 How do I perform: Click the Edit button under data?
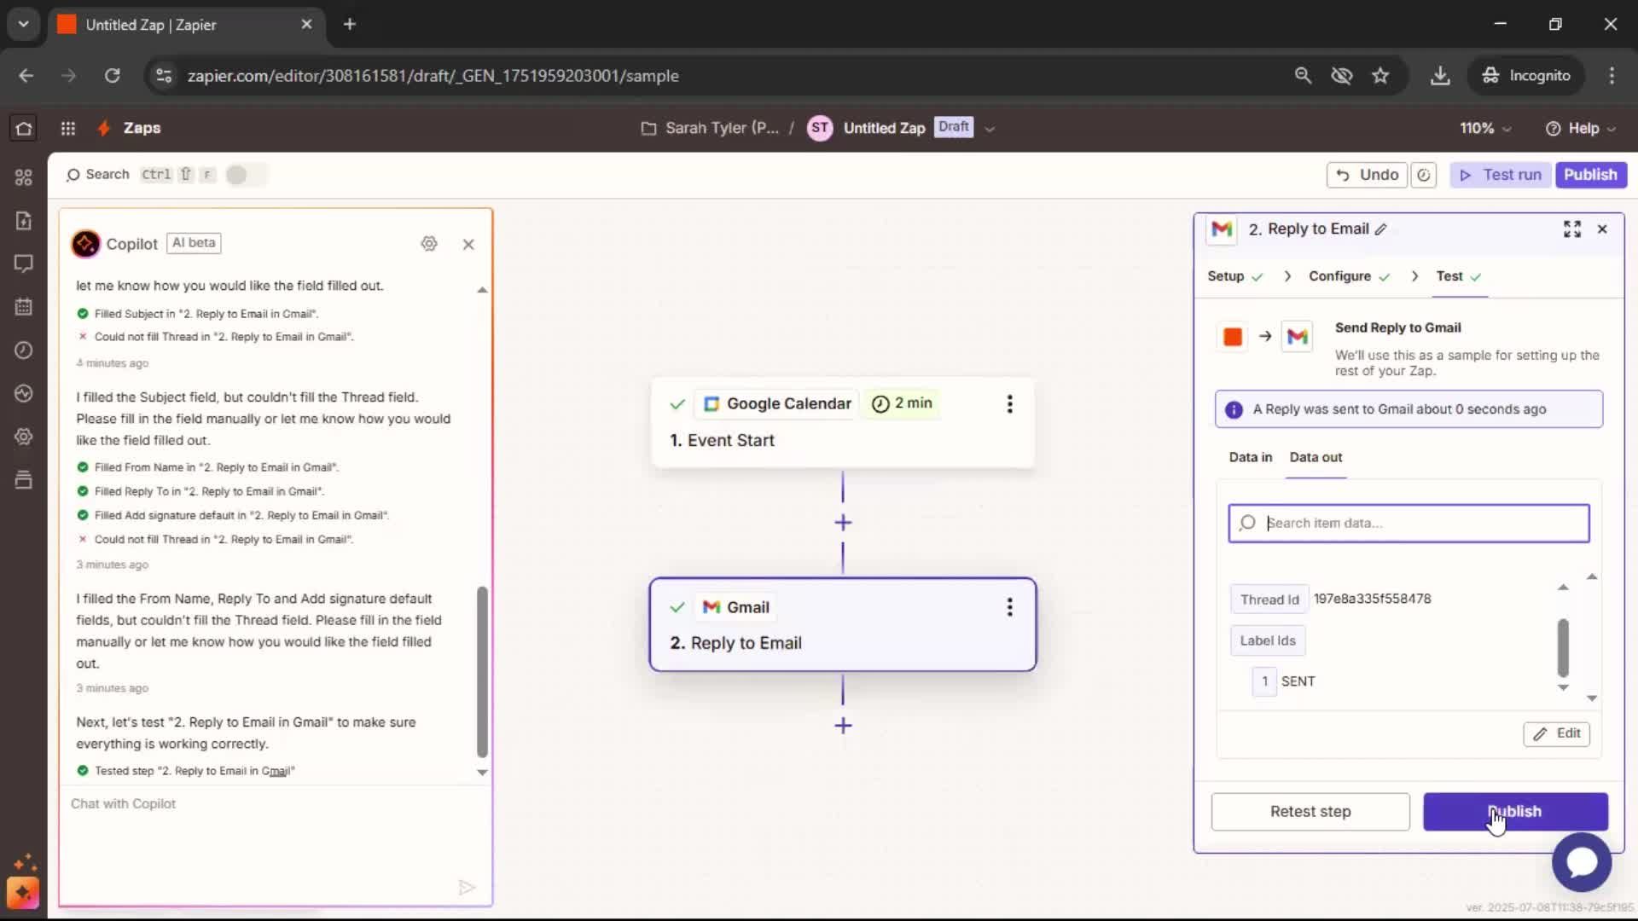[x=1557, y=733]
